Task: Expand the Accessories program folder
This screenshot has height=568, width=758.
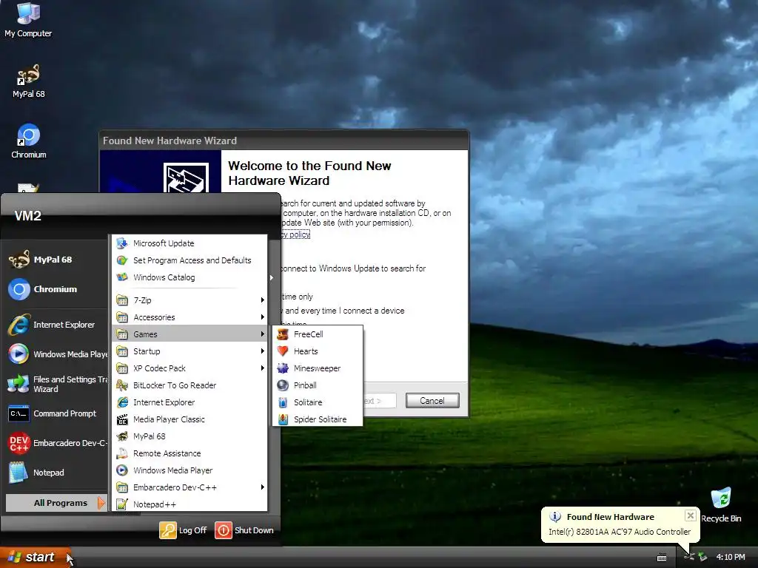Action: (190, 317)
